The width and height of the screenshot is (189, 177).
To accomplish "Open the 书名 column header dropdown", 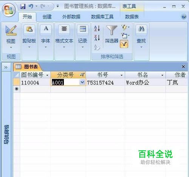I will [162, 75].
